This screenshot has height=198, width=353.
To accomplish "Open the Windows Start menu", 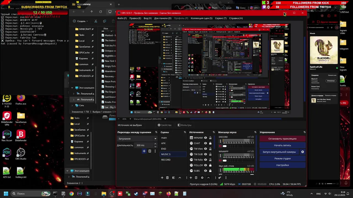I will click(x=6, y=194).
